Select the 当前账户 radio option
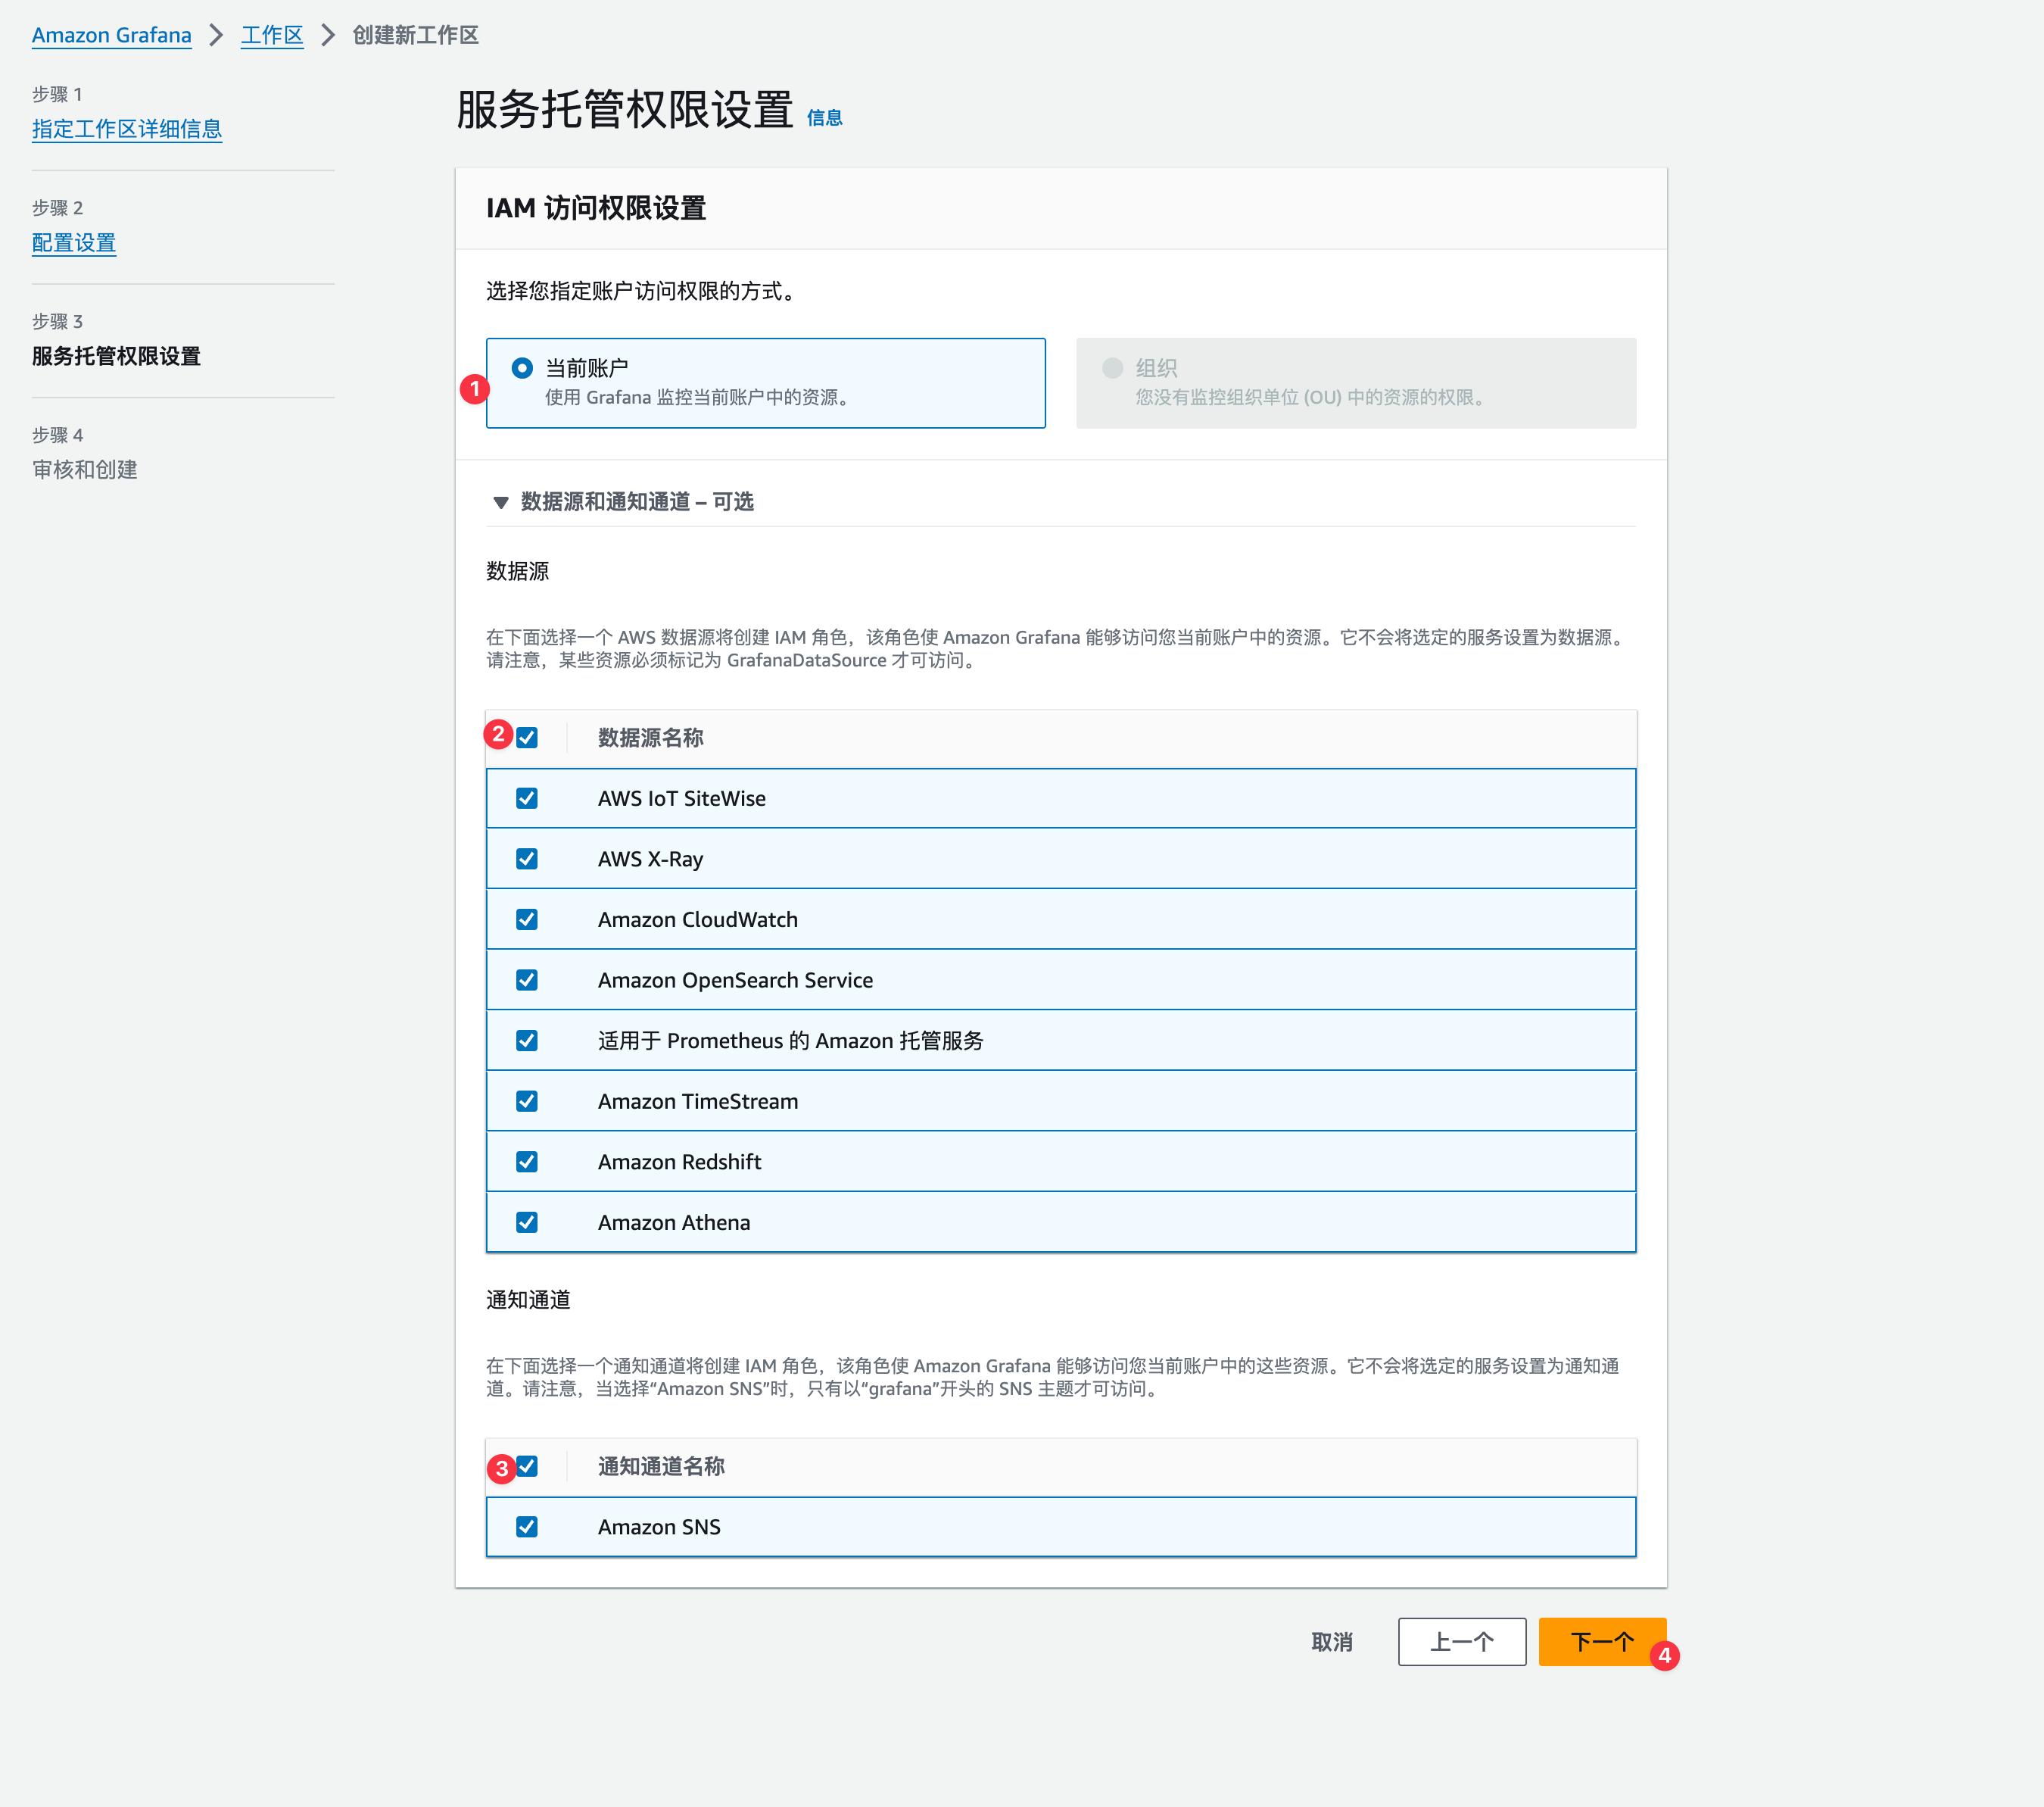Screen dimensions: 2044x1807 pyautogui.click(x=522, y=368)
